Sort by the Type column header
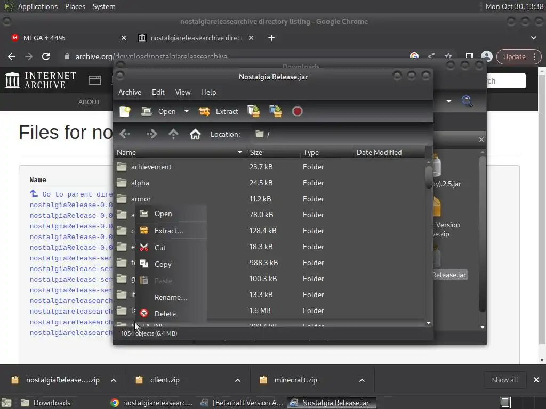The width and height of the screenshot is (546, 409). click(327, 152)
